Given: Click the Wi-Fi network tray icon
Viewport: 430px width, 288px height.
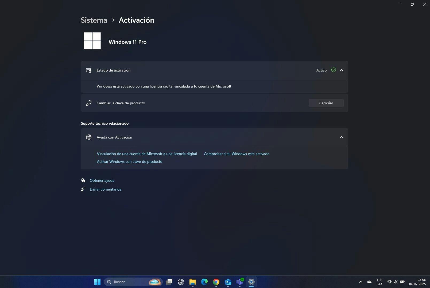Looking at the screenshot, I should pos(389,282).
